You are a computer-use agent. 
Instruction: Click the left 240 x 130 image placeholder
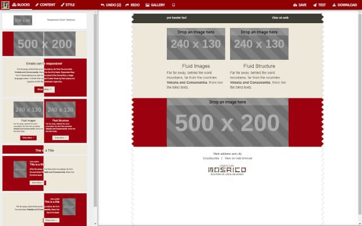click(196, 44)
